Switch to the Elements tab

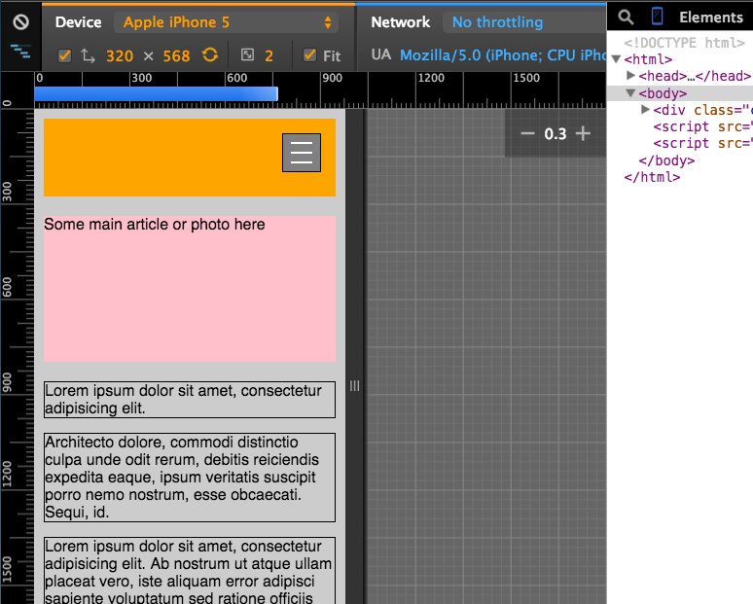pos(711,18)
